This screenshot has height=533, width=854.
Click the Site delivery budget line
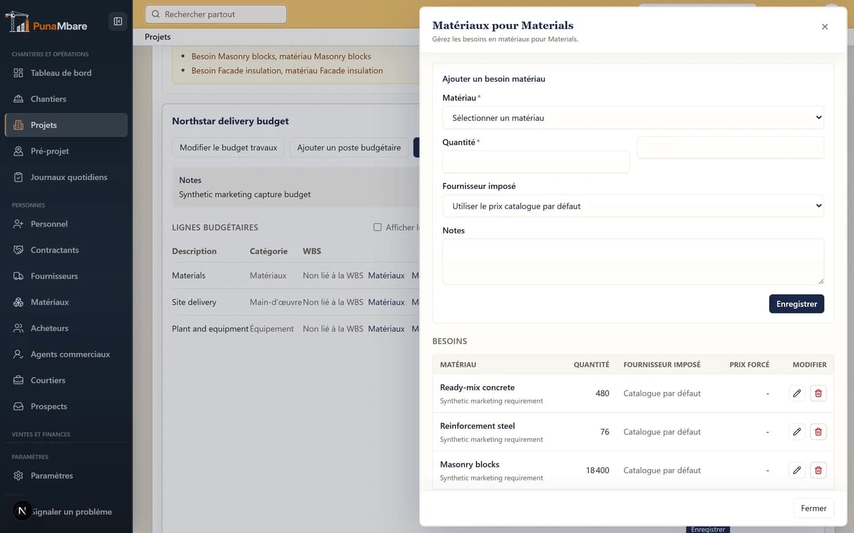click(x=194, y=302)
